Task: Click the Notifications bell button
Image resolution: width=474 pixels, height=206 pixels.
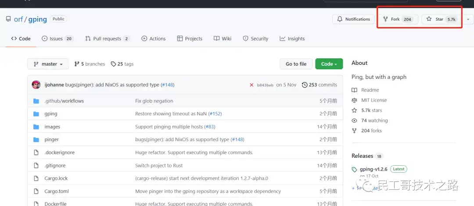Action: pyautogui.click(x=353, y=19)
